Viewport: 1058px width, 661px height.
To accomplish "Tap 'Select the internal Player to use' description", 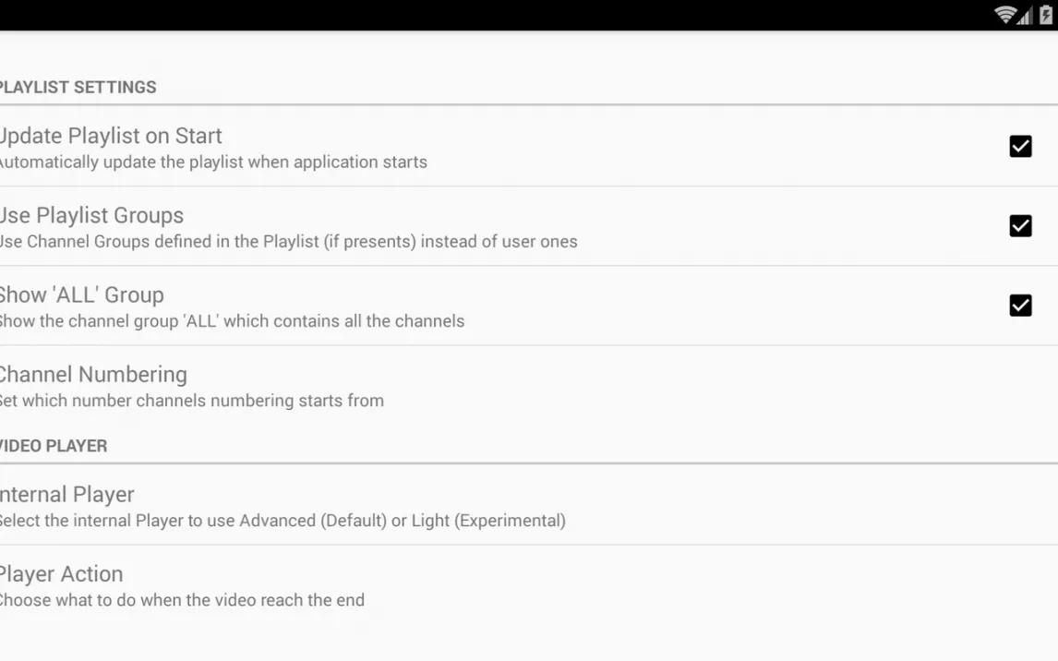I will tap(283, 522).
